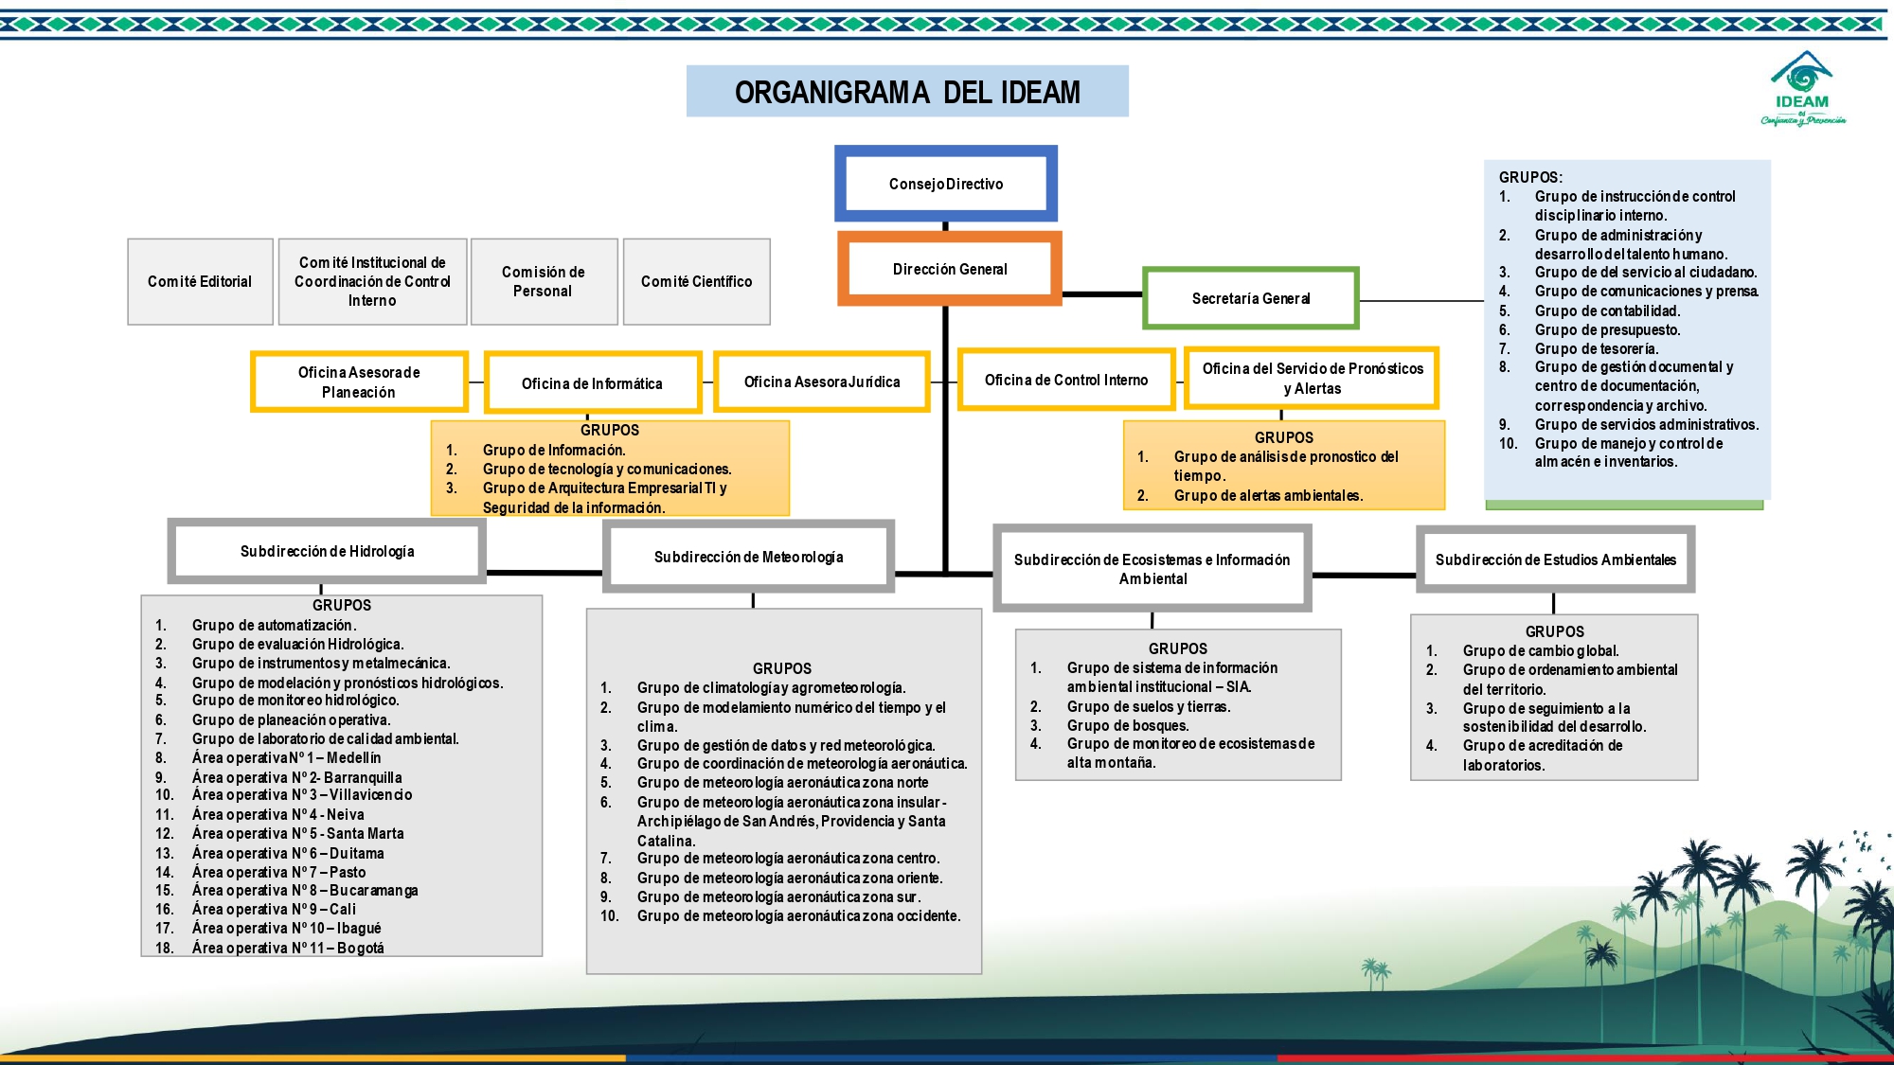Click 'Grupo de sistema de información ambiental institucional – SIA'
1894x1065 pixels.
(1172, 677)
